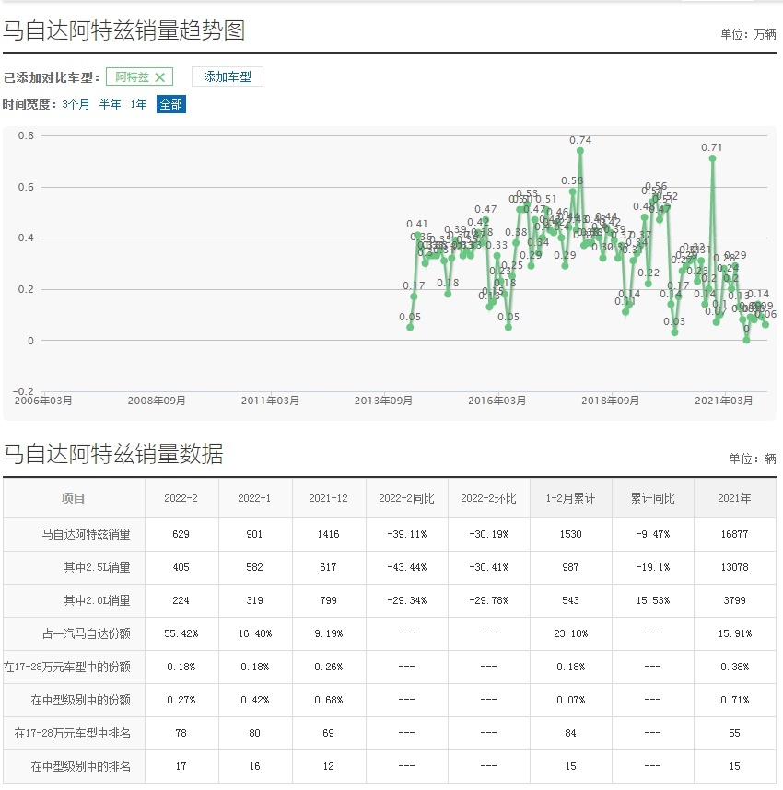783x790 pixels.
Task: Click the 2021年 column header
Action: coord(734,498)
